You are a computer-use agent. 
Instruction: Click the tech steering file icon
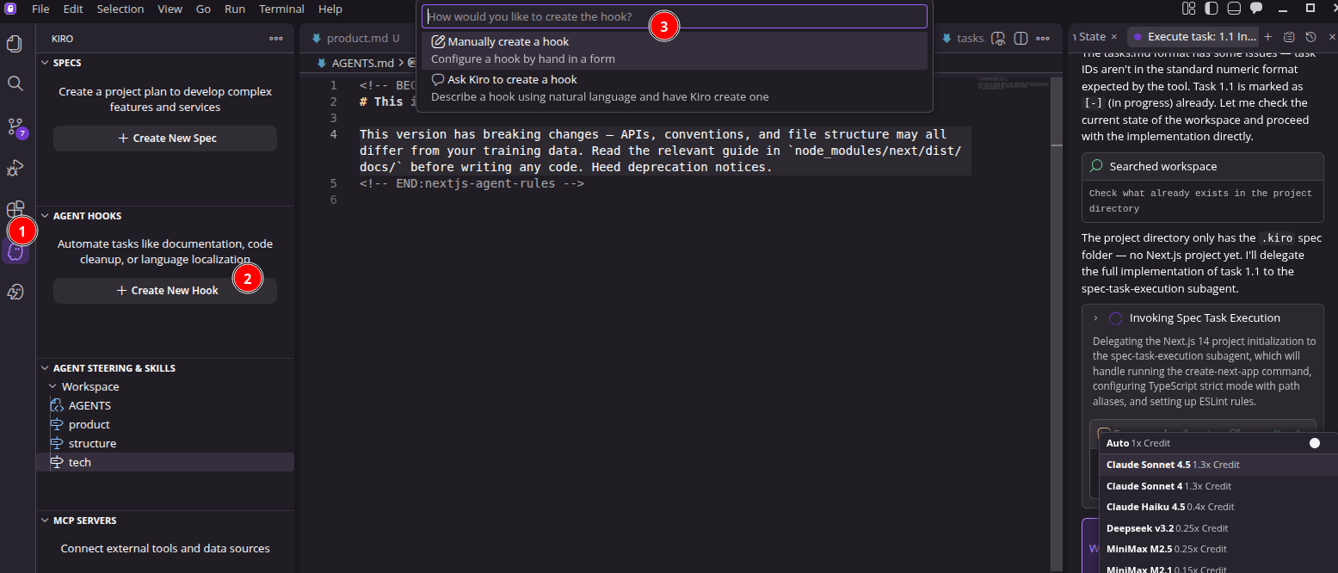coord(57,462)
